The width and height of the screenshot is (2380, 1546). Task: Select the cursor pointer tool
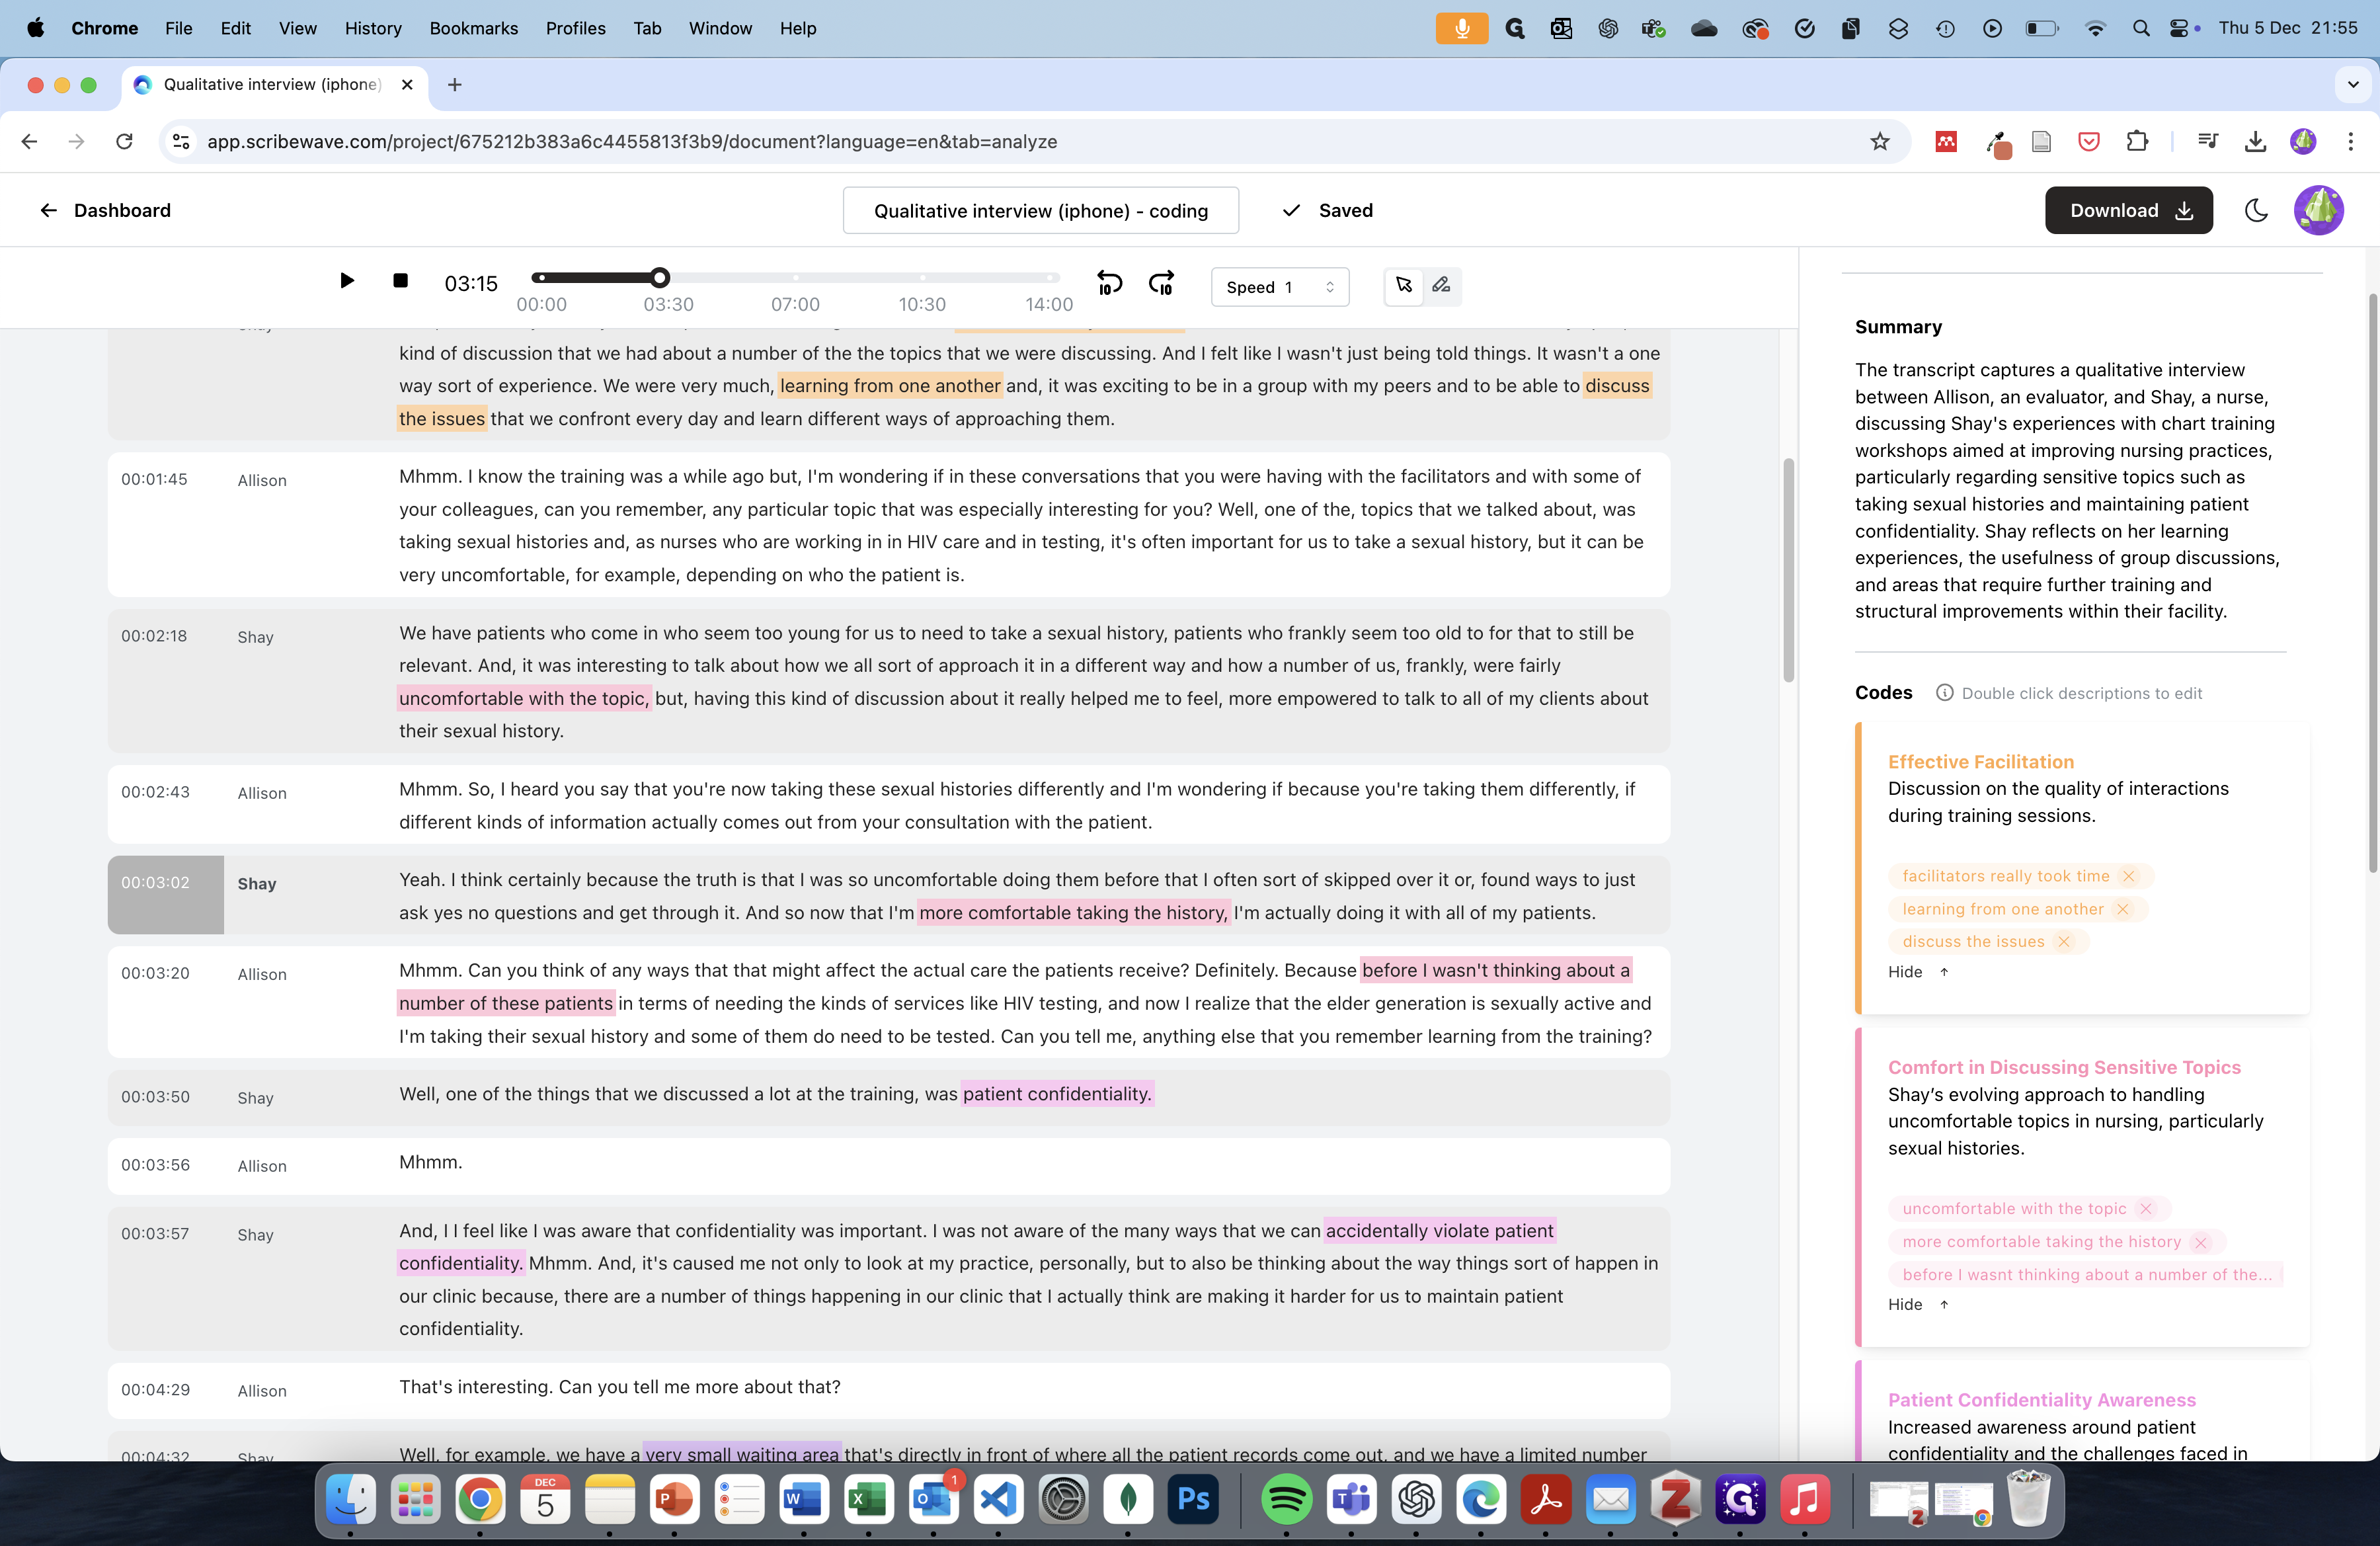pos(1404,286)
